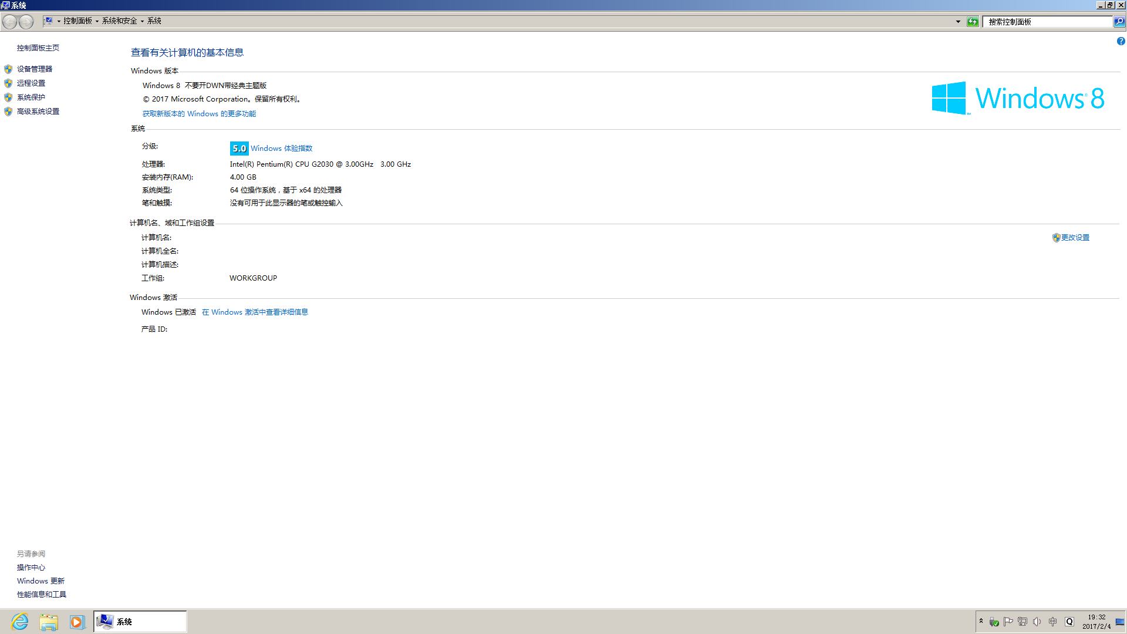Open Internet Explorer from taskbar
The image size is (1127, 634).
click(x=20, y=622)
